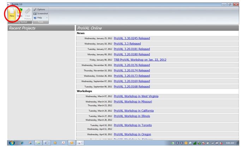241x148 pixels.
Task: Open the Adobe PDF taskbar icon
Action: pos(63,143)
